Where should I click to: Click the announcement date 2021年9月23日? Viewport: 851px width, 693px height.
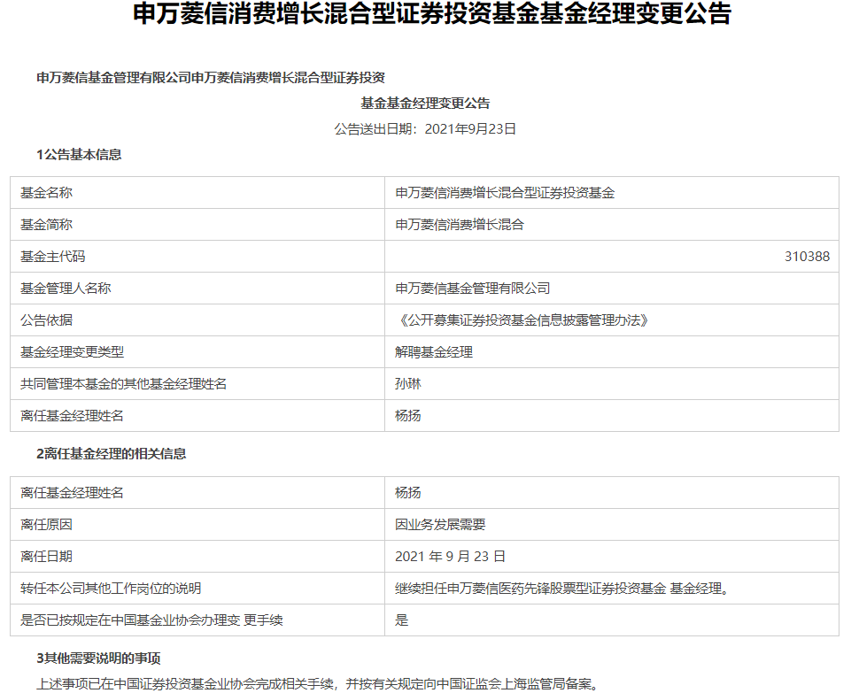pos(470,129)
